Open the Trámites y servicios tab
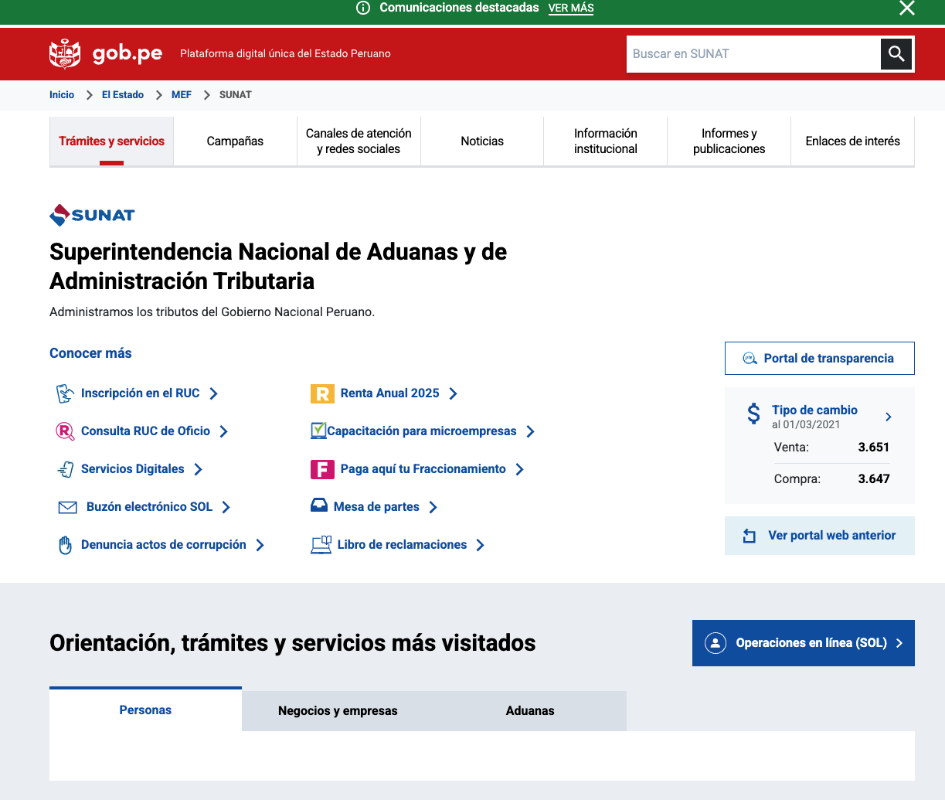 pos(111,141)
